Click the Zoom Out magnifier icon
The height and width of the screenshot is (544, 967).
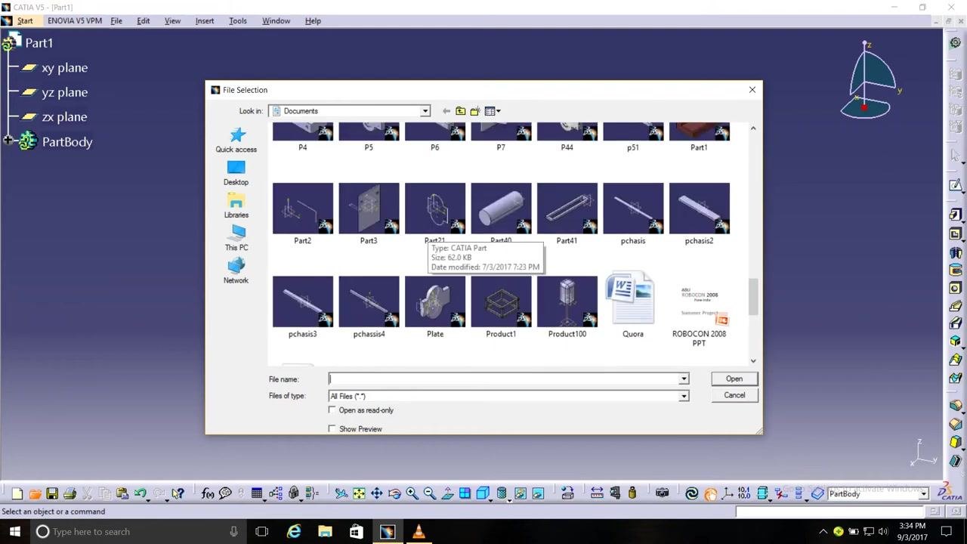click(429, 493)
